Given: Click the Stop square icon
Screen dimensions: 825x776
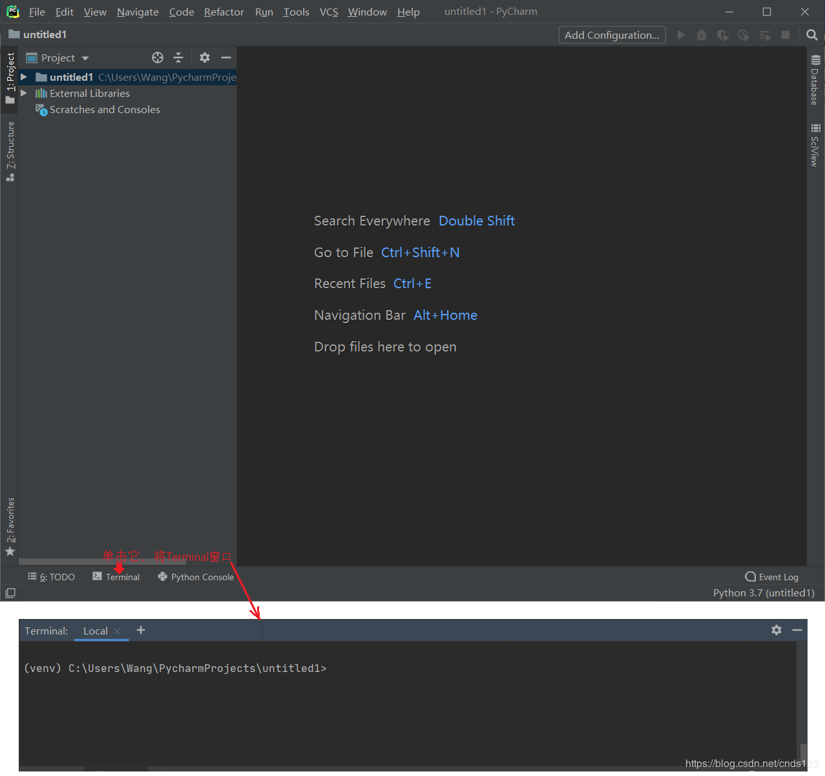Looking at the screenshot, I should [x=786, y=35].
